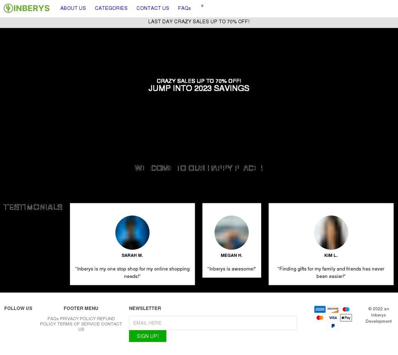This screenshot has width=398, height=355.
Task: Open the cart counter icon
Action: tap(202, 7)
